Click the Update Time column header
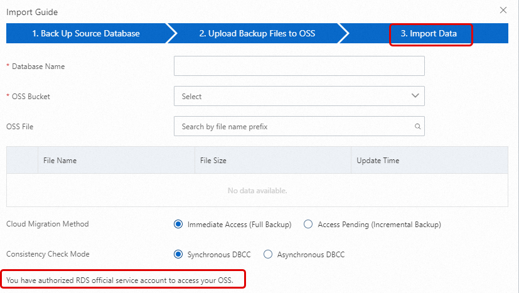The width and height of the screenshot is (519, 293). click(378, 161)
